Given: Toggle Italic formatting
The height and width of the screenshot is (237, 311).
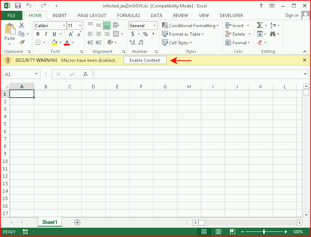Looking at the screenshot, I should [46, 34].
